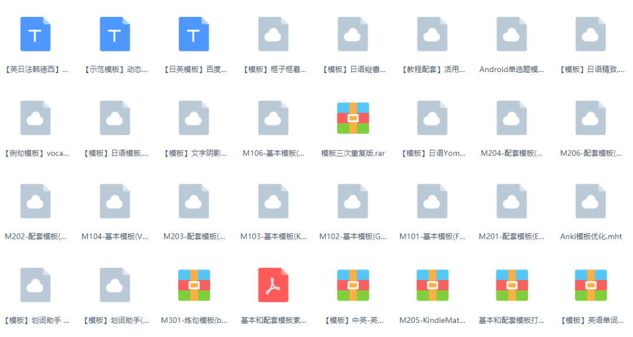Select the M204-配套模板 file icon
This screenshot has width=633, height=337.
click(512, 118)
